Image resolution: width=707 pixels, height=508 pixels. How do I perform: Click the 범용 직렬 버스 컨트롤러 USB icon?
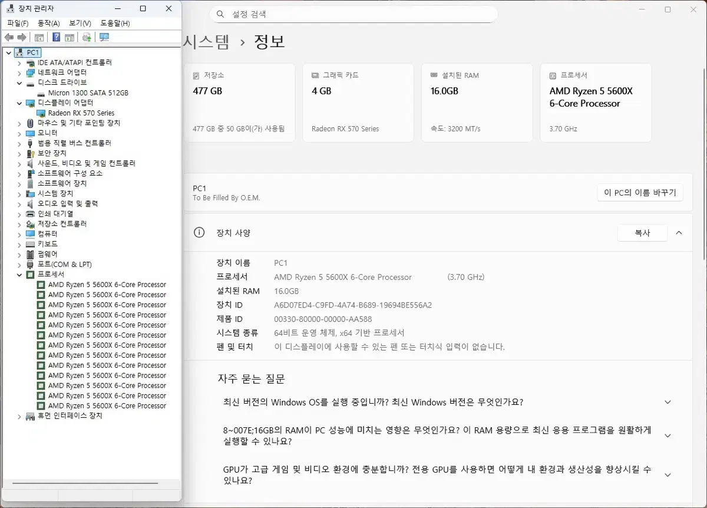(x=31, y=143)
